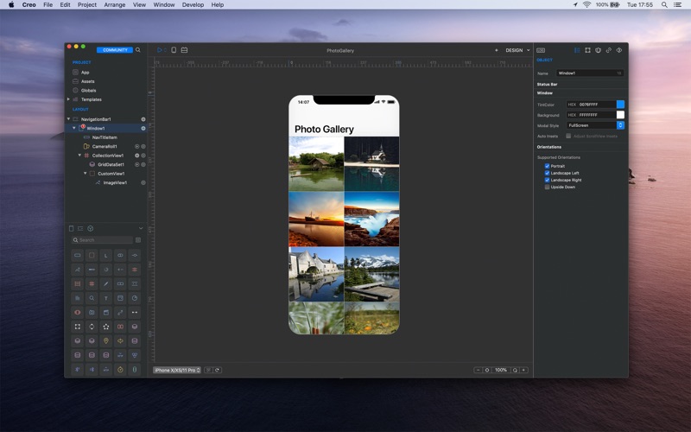This screenshot has height=432, width=691.
Task: Select the map pin object icon
Action: pos(106,341)
